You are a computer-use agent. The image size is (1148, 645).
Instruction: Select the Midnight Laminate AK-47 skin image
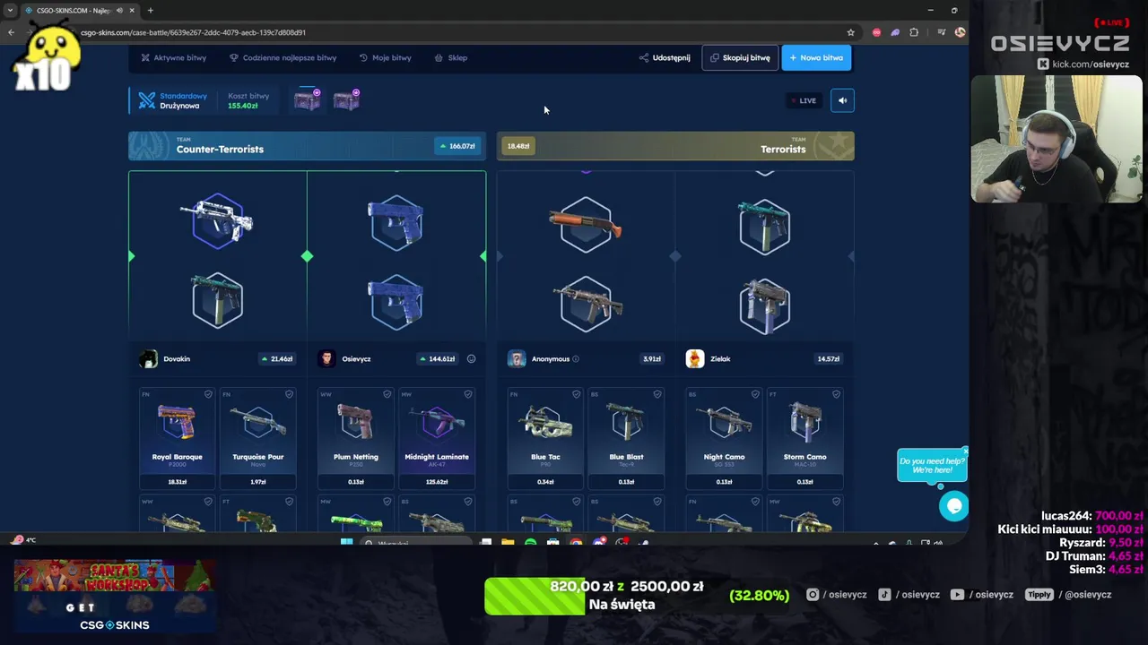(437, 422)
